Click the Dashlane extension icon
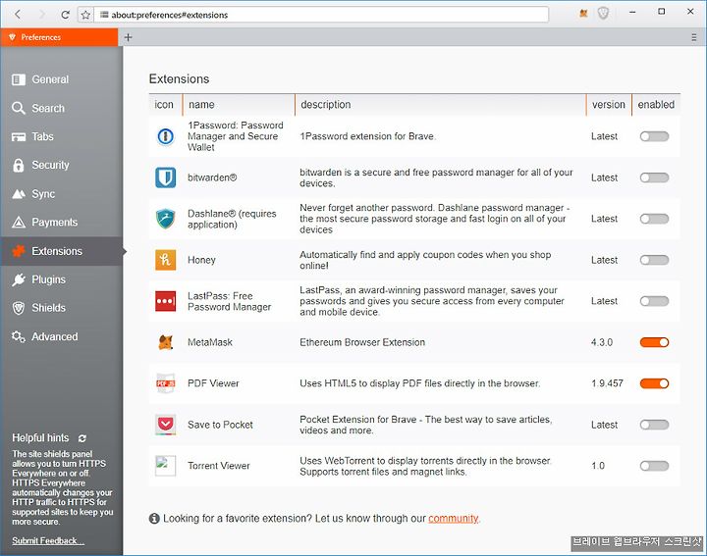 pos(166,219)
